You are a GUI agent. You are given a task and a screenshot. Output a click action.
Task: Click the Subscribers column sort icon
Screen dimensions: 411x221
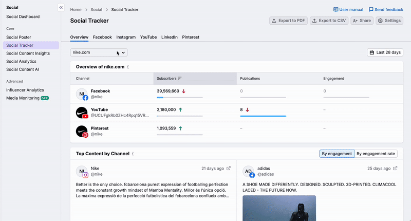(x=180, y=79)
